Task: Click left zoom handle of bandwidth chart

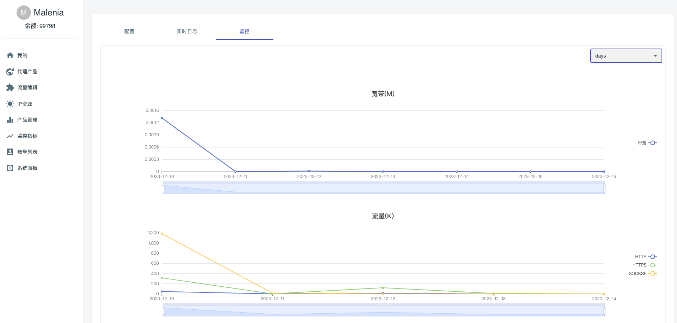Action: (163, 188)
